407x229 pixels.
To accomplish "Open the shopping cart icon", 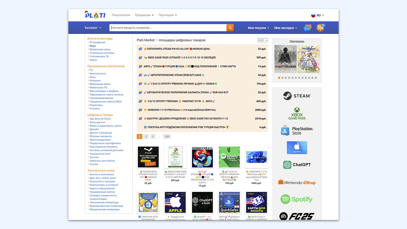I will coord(320,28).
